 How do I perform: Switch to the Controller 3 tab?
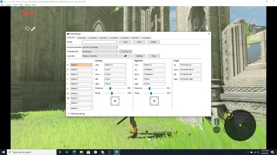tap(93, 38)
